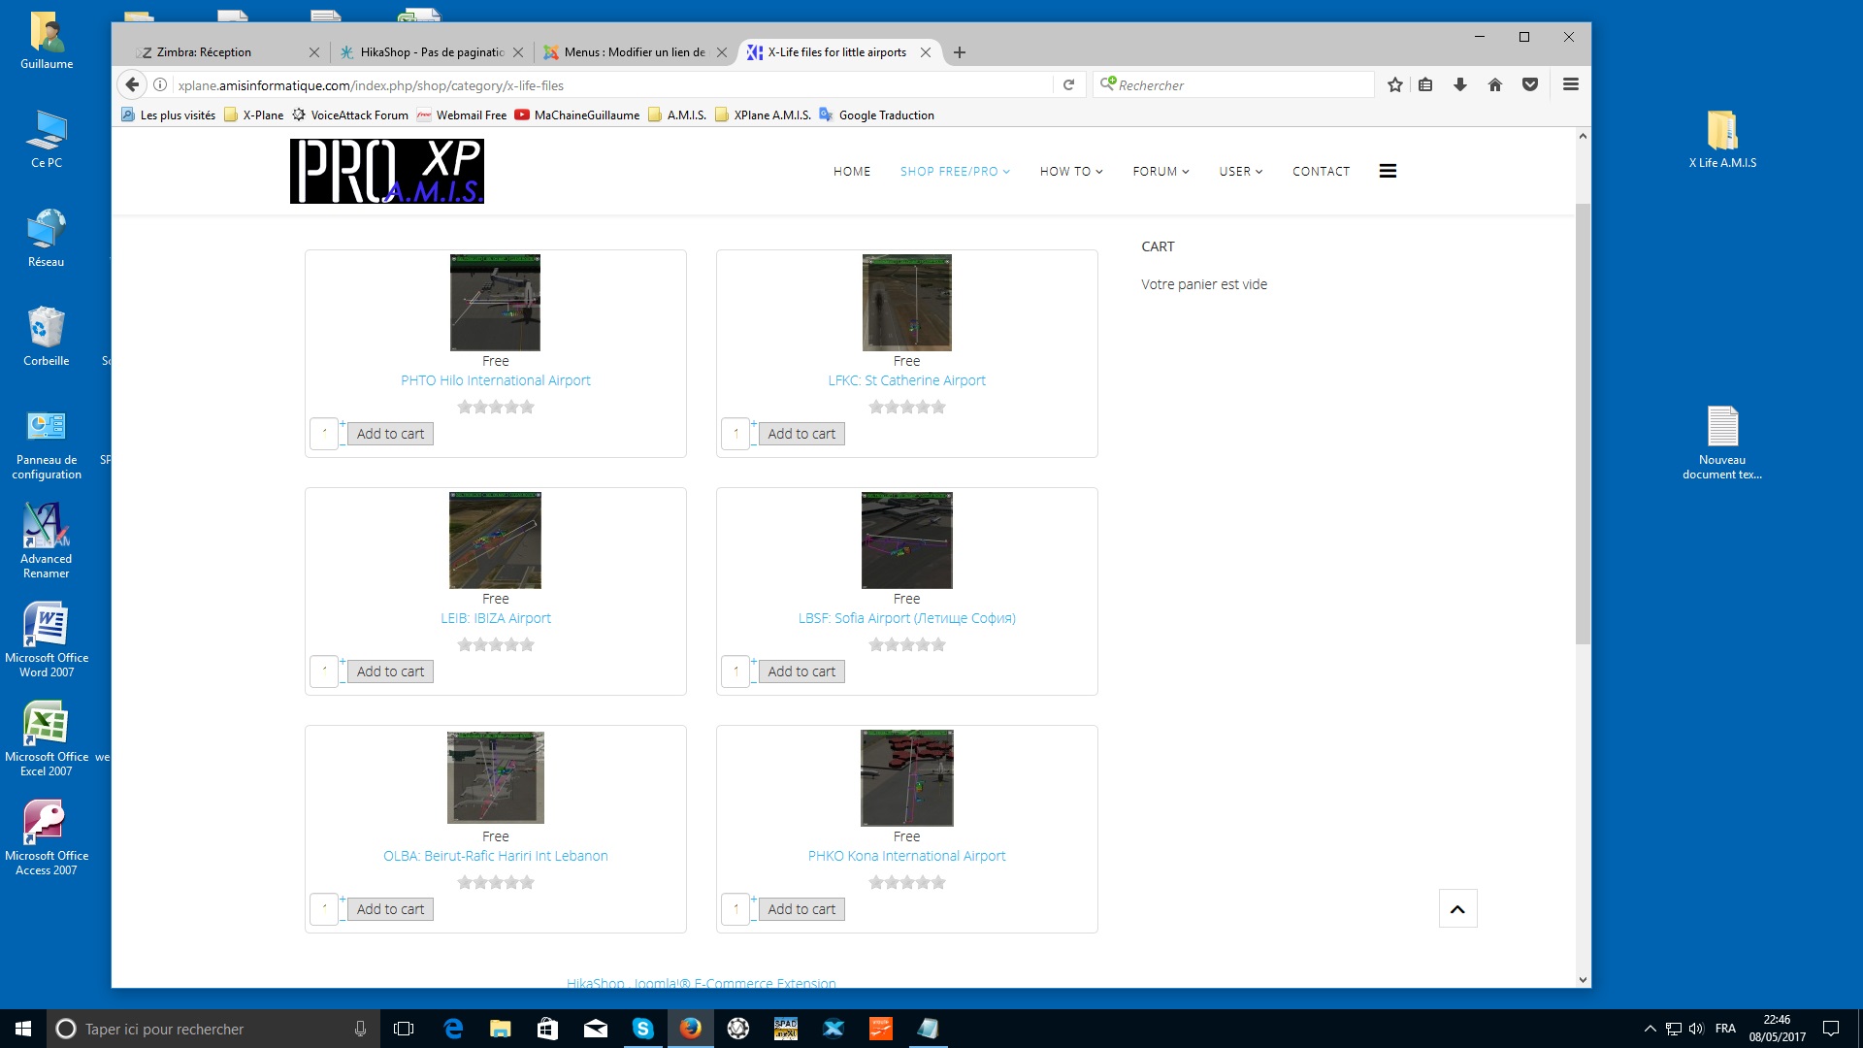Open the Firefox hamburger menu
Viewport: 1863px width, 1048px height.
(x=1570, y=85)
